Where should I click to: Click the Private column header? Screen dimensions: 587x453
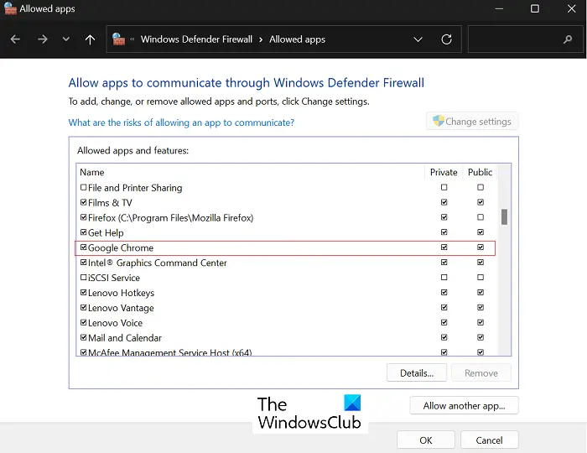pos(444,172)
